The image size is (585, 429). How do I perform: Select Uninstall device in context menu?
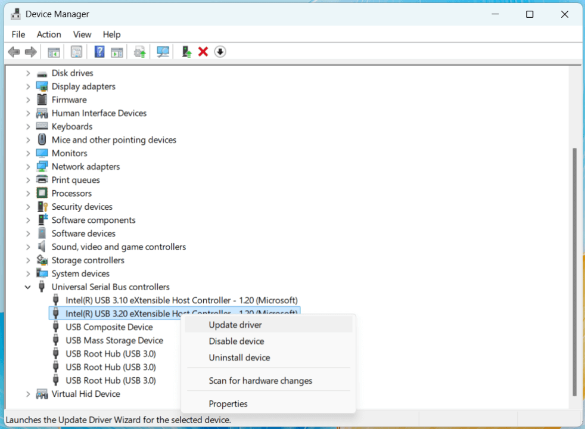(x=239, y=357)
